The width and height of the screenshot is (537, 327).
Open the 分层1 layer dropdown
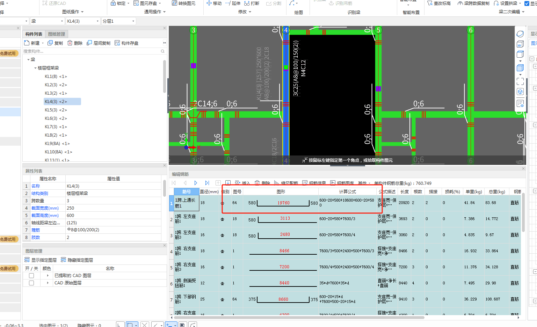coord(133,21)
